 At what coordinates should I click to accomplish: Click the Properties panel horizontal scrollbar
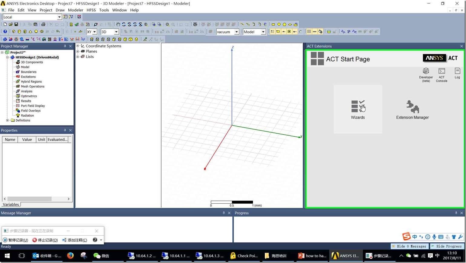pos(37,199)
